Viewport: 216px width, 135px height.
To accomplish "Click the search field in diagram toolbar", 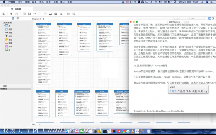I will coord(193,18).
